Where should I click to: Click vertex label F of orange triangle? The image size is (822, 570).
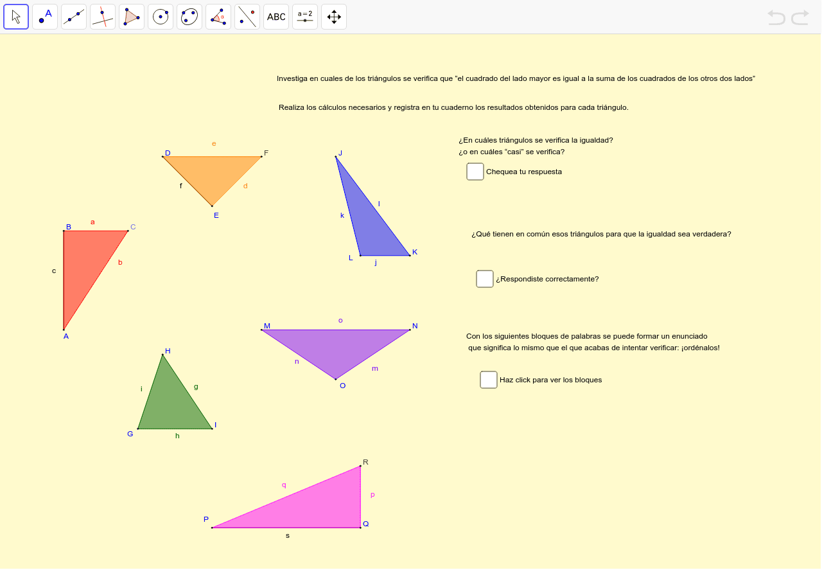point(266,153)
